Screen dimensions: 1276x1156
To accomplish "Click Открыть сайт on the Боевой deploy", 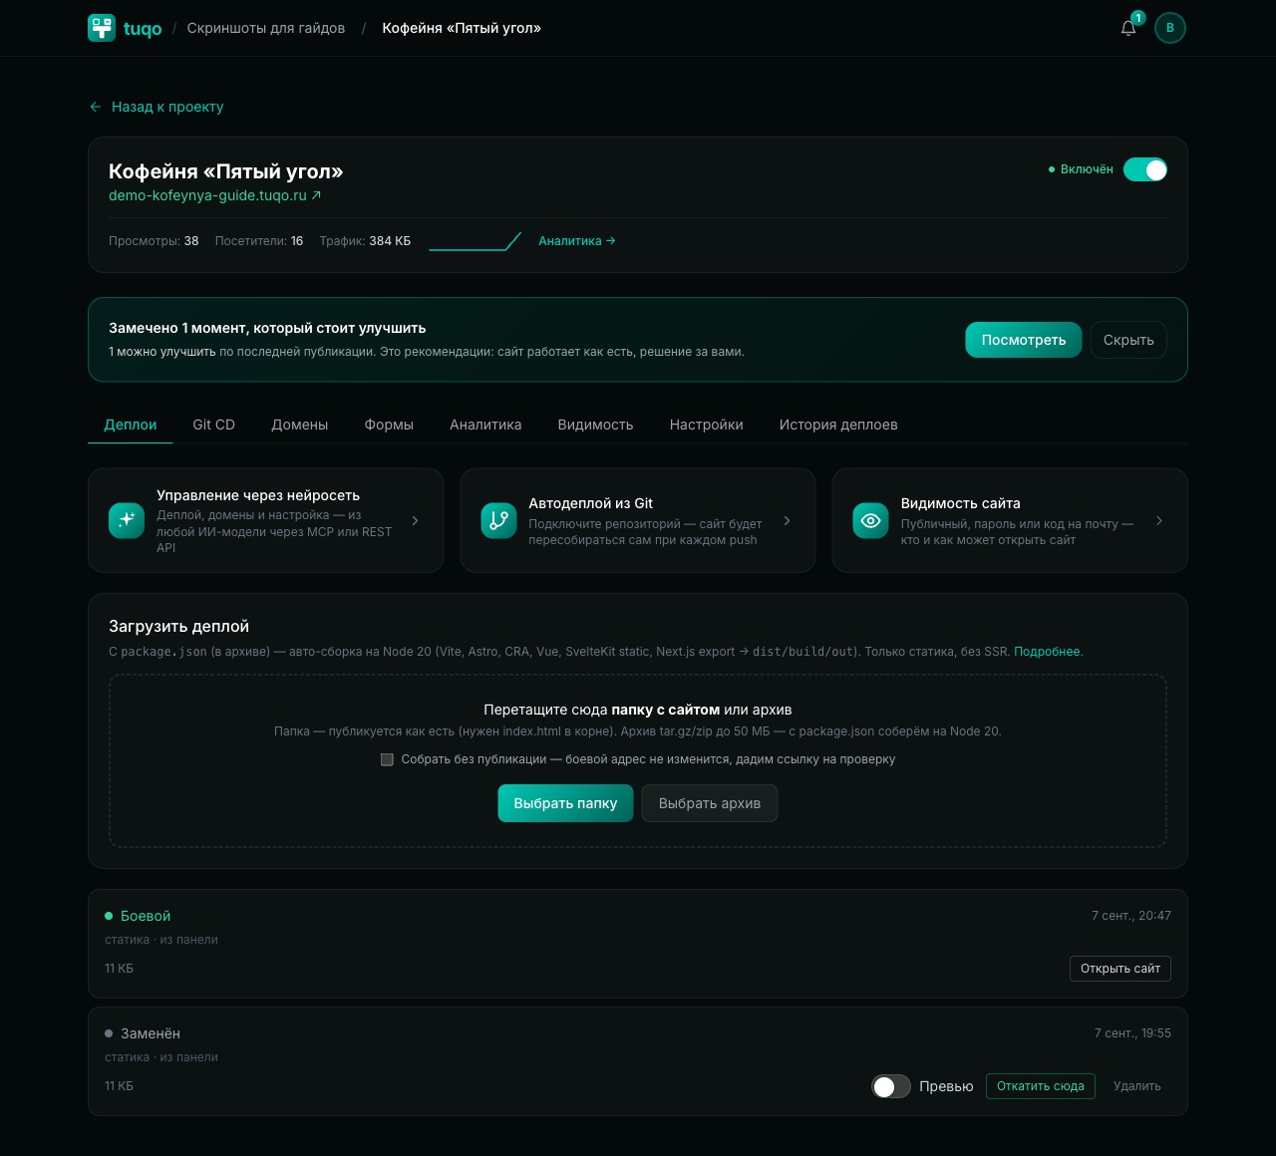I will coord(1120,969).
